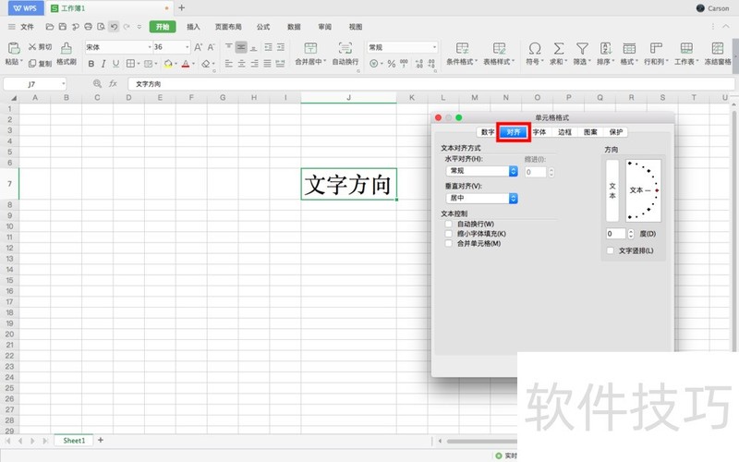Expand the 垂直对齐 dropdown showing 居中
The image size is (739, 462).
[480, 198]
